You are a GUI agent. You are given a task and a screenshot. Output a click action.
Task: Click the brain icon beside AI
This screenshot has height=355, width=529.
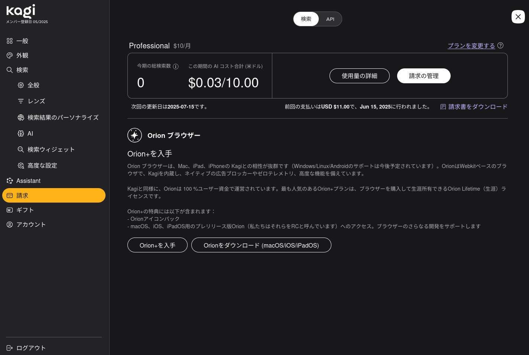point(21,133)
